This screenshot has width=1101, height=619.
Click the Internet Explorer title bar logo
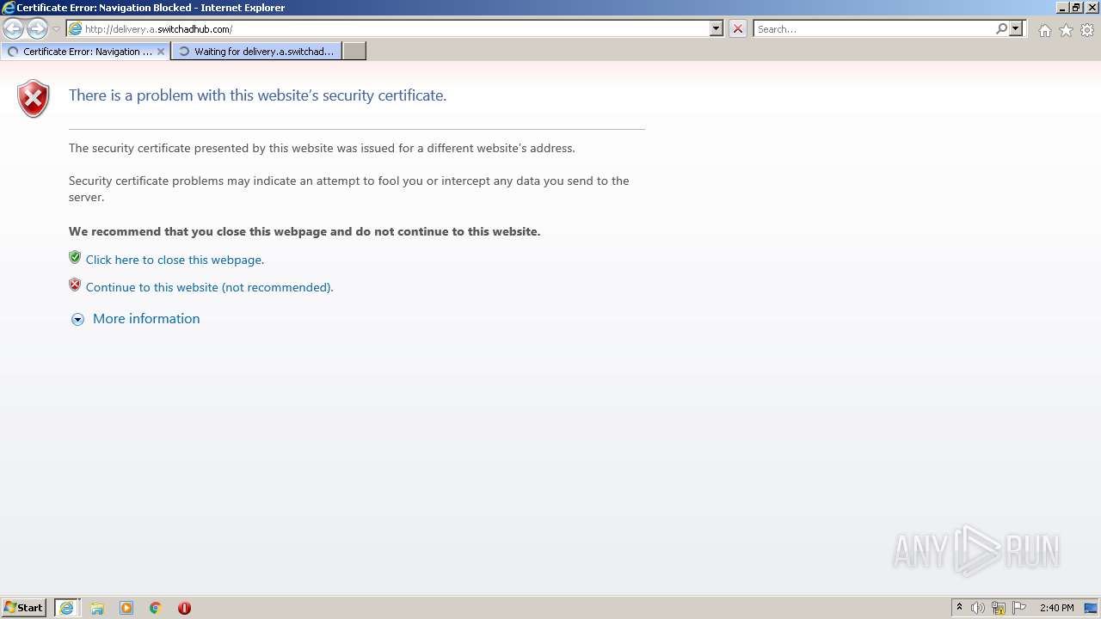pos(9,8)
